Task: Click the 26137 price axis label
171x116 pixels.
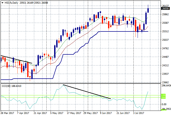Action: pyautogui.click(x=165, y=6)
